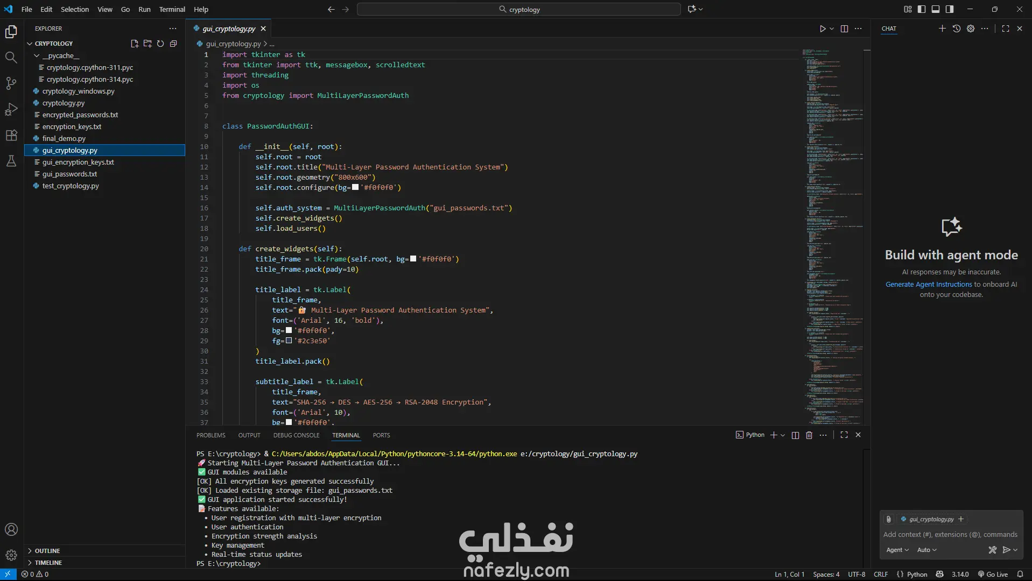Screen dimensions: 1032x581
Task: Refresh the CRYPTOLOGY explorer tree
Action: coord(160,44)
